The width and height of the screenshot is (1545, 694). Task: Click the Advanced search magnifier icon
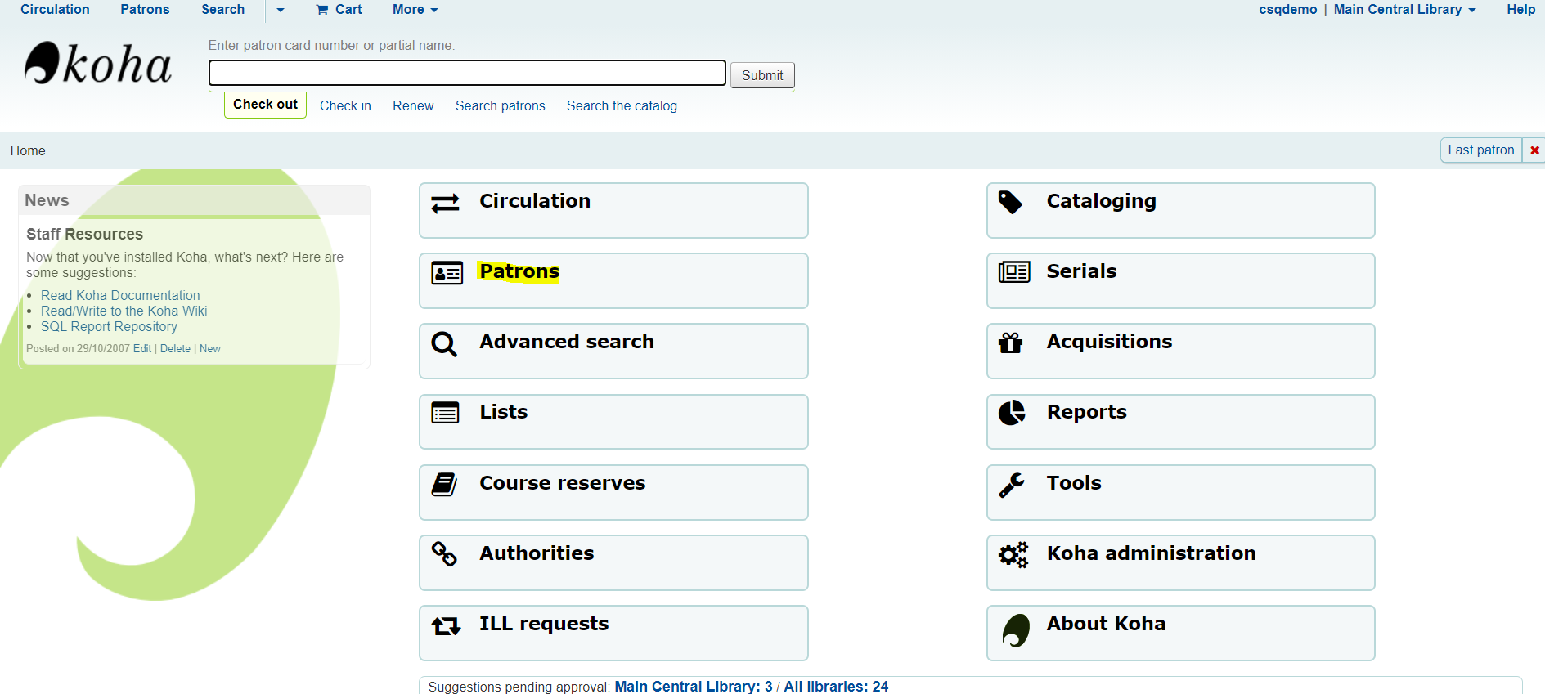pos(444,343)
